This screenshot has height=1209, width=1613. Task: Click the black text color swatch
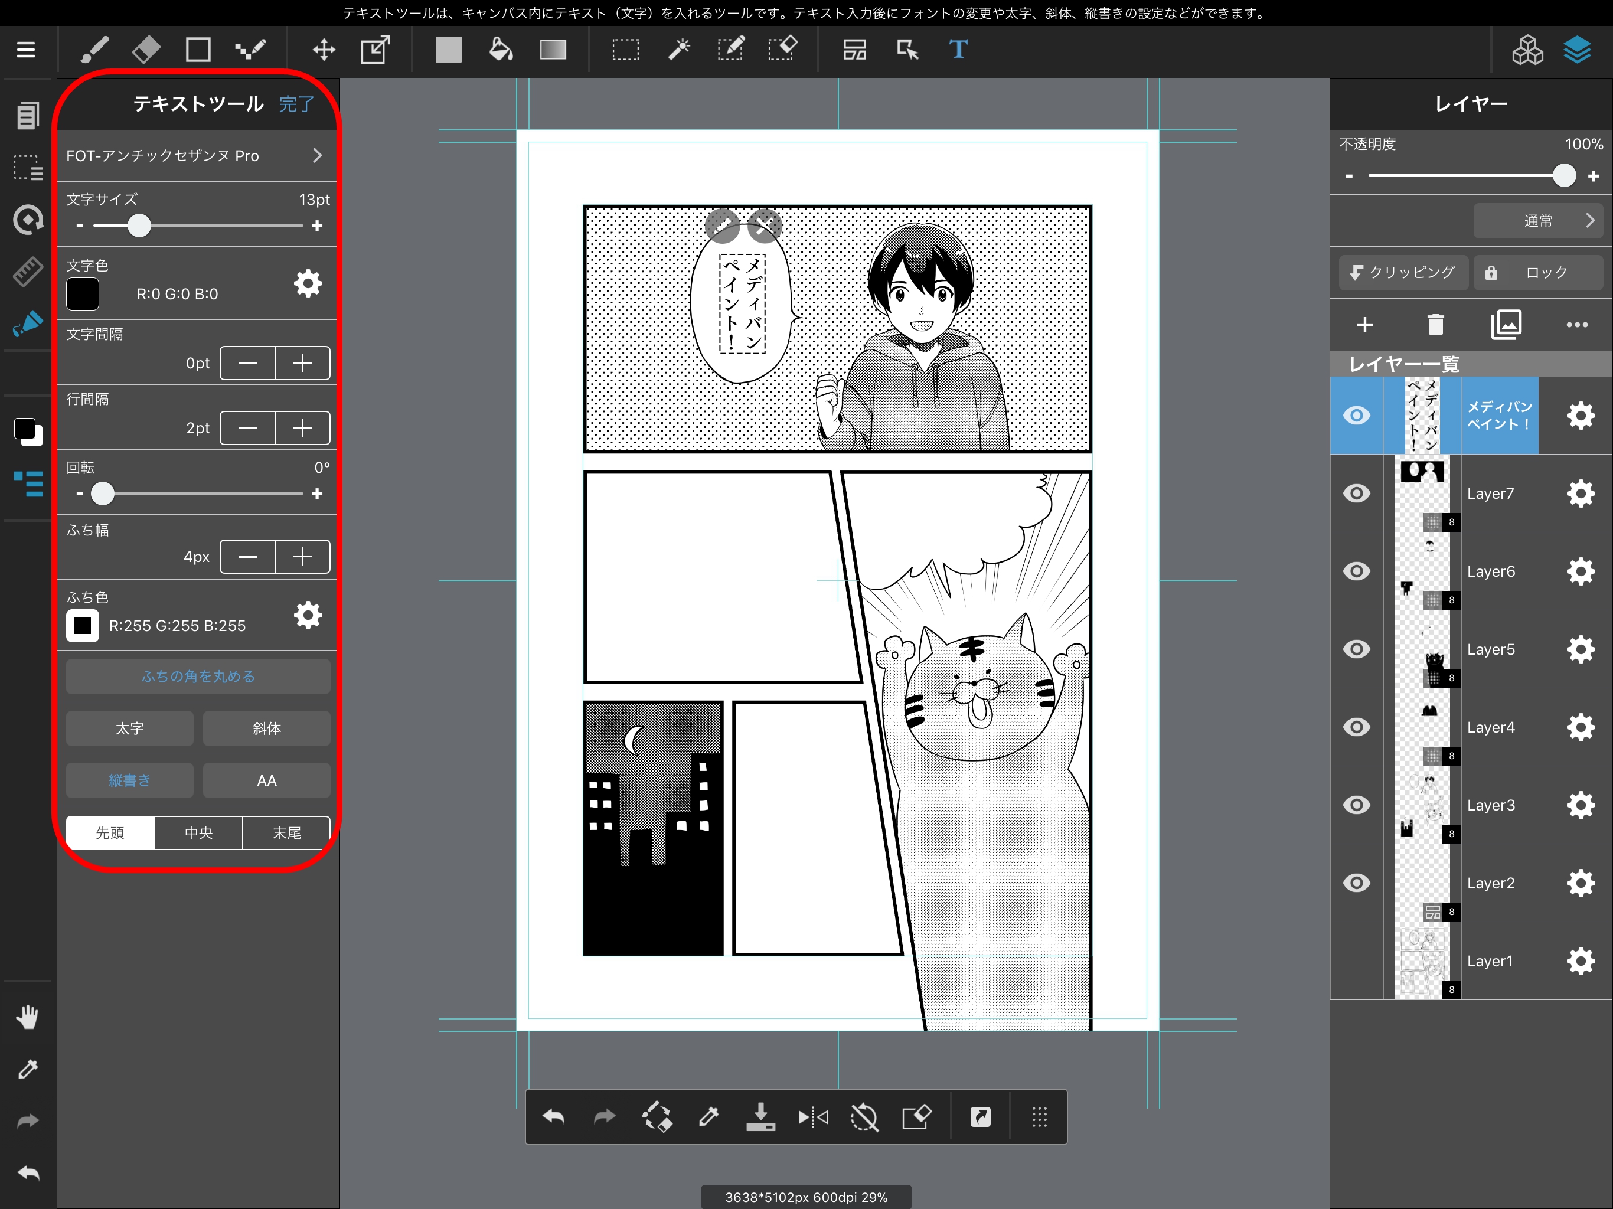tap(83, 294)
